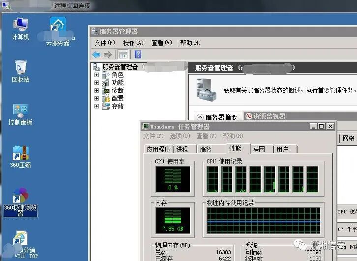The image size is (357, 261).
Task: Close the Windows Task Manager window
Action: (x=330, y=126)
